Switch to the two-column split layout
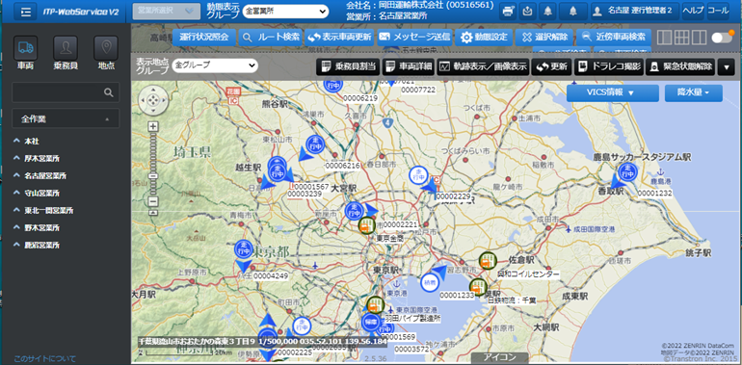Viewport: 742px width, 365px height. click(699, 38)
